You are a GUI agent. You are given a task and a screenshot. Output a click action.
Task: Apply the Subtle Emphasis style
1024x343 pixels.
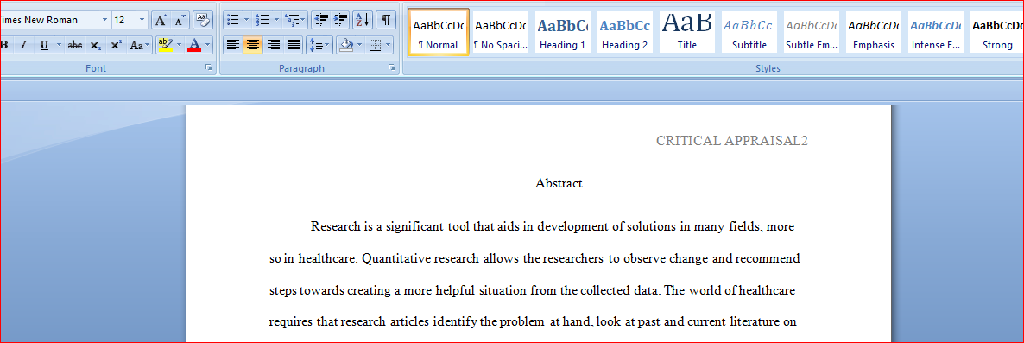coord(811,32)
